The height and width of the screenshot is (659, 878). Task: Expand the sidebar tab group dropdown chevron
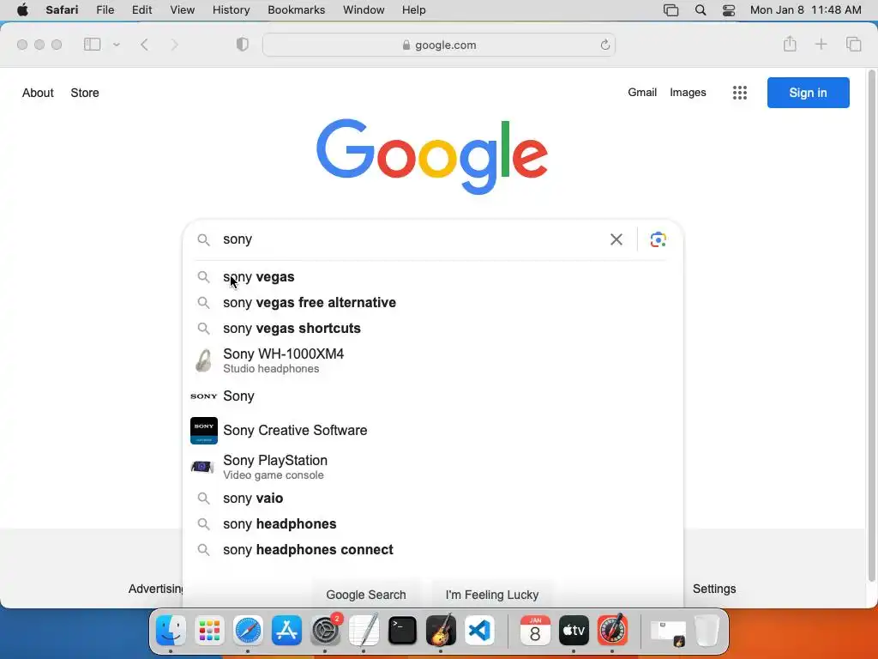tap(116, 45)
